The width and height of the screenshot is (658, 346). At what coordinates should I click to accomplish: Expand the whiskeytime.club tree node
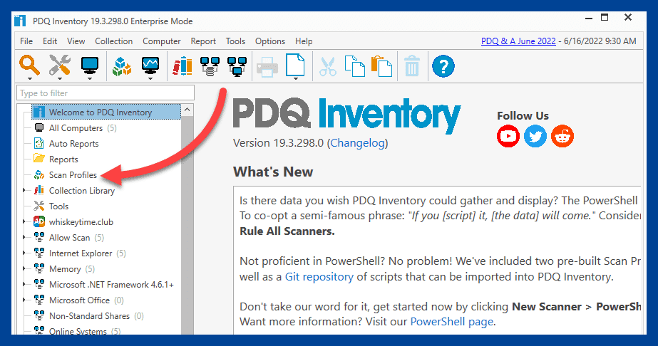pos(24,222)
